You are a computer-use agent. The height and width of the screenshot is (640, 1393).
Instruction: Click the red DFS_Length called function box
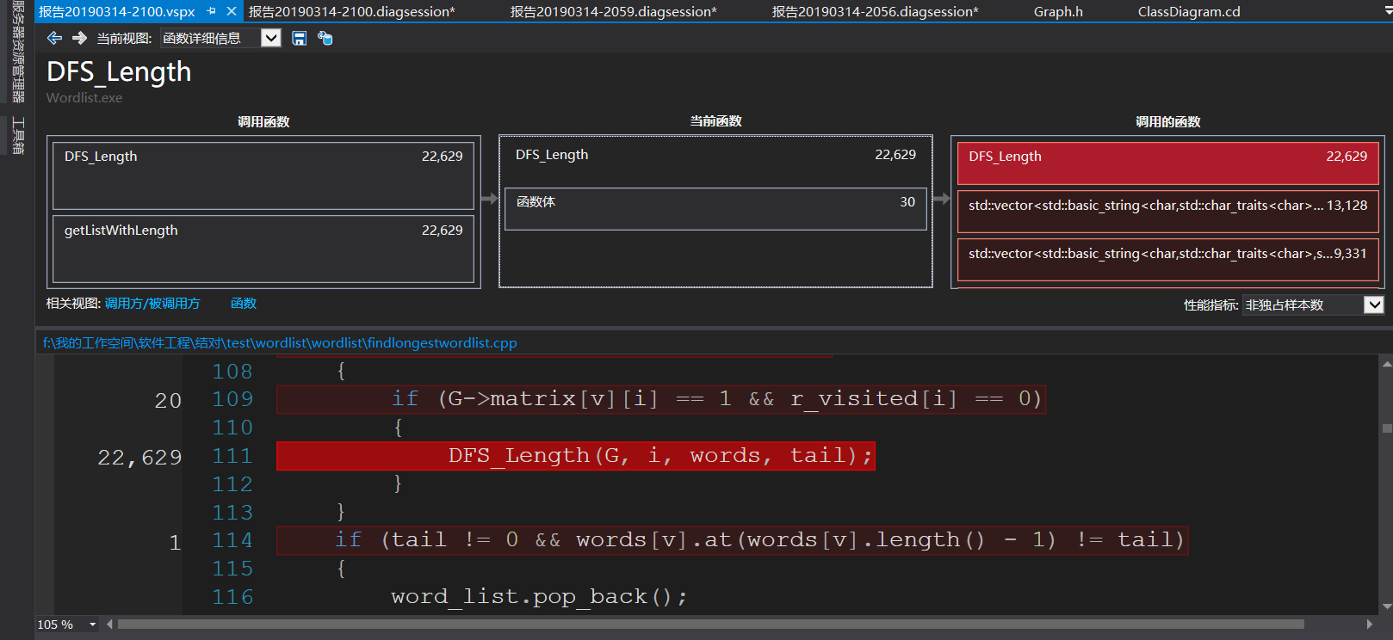(x=1167, y=163)
